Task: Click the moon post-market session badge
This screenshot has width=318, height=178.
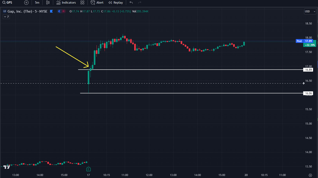Action: [59, 11]
